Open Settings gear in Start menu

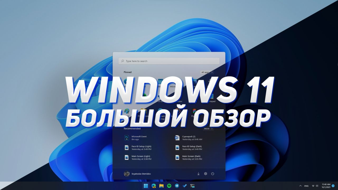tap(205, 174)
